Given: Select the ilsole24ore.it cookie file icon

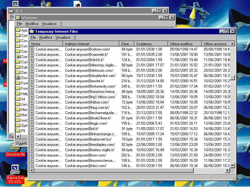Looking at the screenshot, I should click(32, 118).
